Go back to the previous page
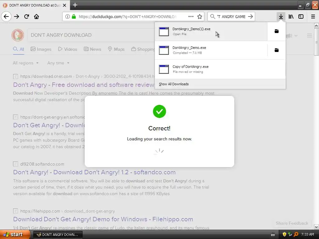Screen dimensions: 319x239 click(6, 16)
